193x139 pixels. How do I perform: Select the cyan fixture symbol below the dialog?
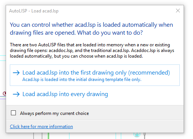coord(137,135)
